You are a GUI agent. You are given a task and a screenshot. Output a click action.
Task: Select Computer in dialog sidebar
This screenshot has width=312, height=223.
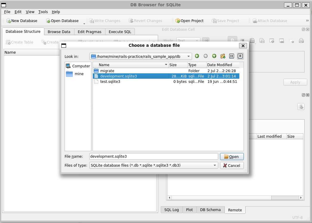(x=78, y=66)
